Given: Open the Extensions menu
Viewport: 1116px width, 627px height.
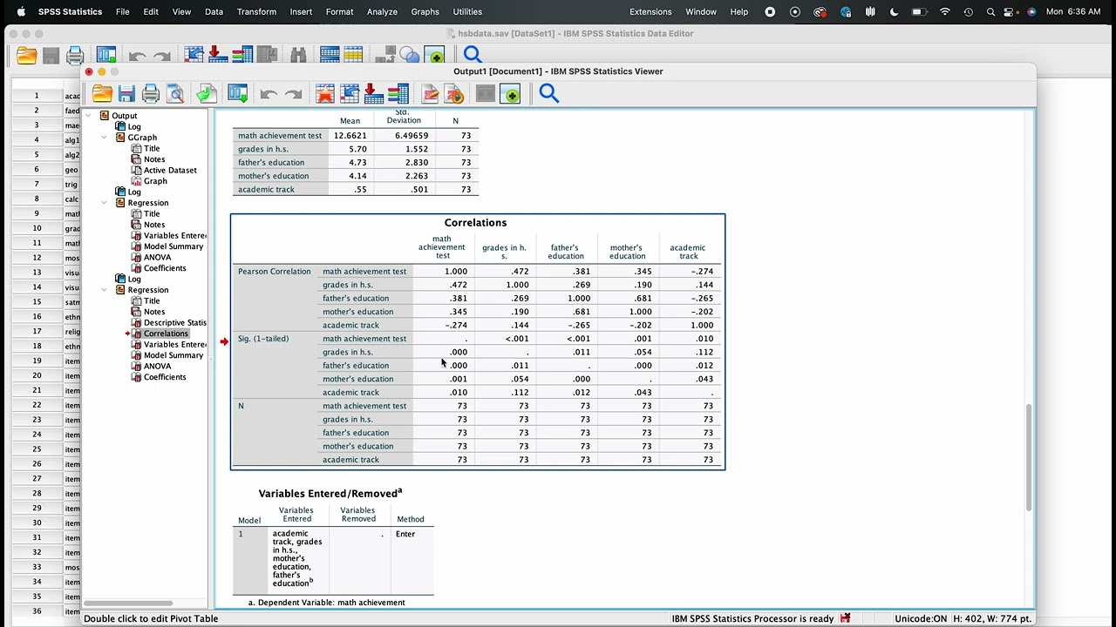Looking at the screenshot, I should 650,11.
